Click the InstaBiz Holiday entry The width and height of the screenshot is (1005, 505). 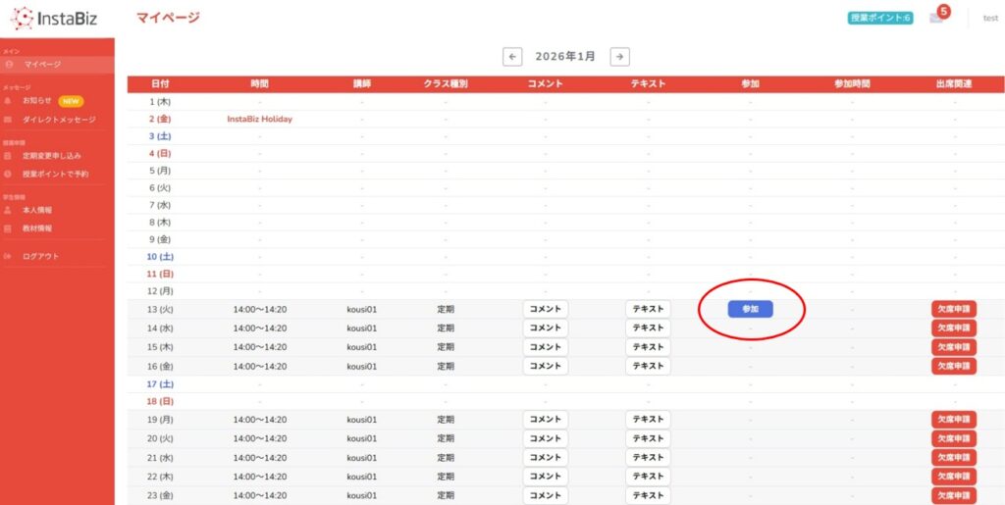(x=260, y=120)
